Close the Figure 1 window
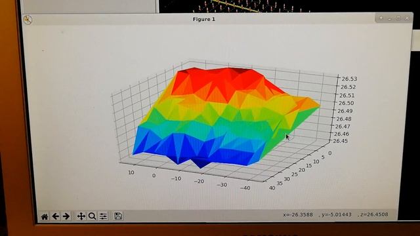This screenshot has width=420, height=236. point(407,18)
